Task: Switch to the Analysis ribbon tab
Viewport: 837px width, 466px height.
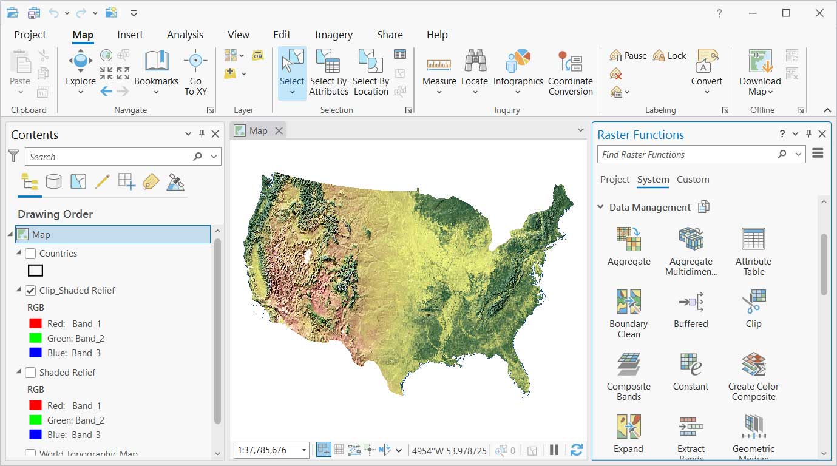Action: pos(185,35)
